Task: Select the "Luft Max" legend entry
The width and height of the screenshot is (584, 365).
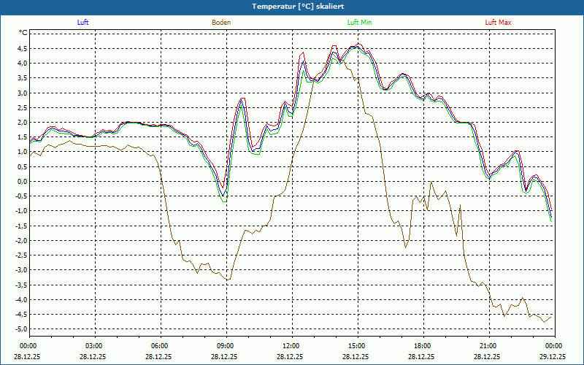Action: [x=498, y=23]
